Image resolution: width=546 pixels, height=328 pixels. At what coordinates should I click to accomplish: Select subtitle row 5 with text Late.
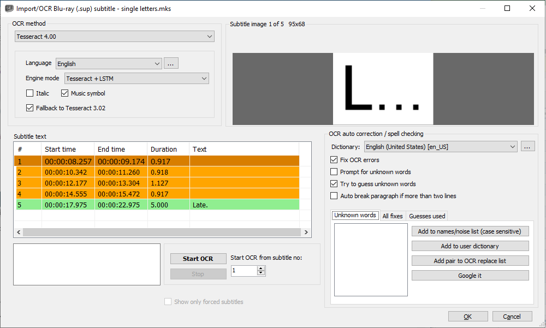click(x=157, y=205)
